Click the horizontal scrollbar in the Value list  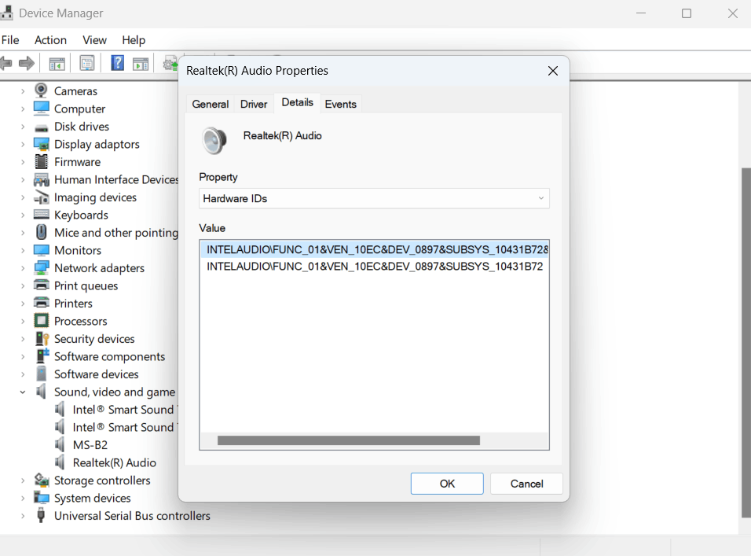coord(349,440)
